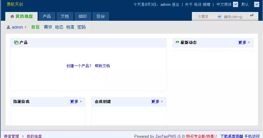Open the 默认 theme dropdown

(x=257, y=4)
